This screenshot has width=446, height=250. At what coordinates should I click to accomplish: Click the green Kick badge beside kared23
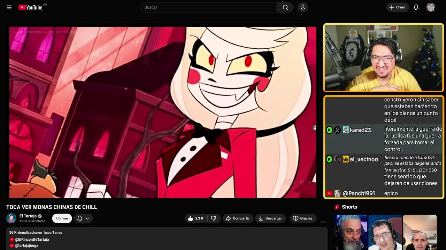[329, 130]
